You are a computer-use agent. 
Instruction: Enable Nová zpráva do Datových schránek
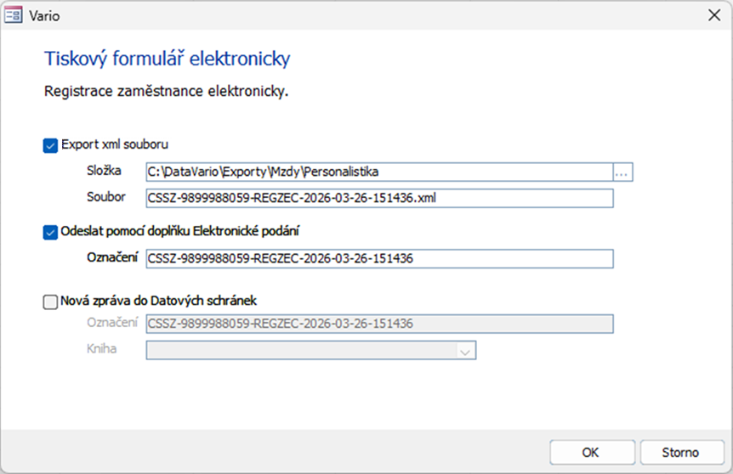pyautogui.click(x=50, y=302)
